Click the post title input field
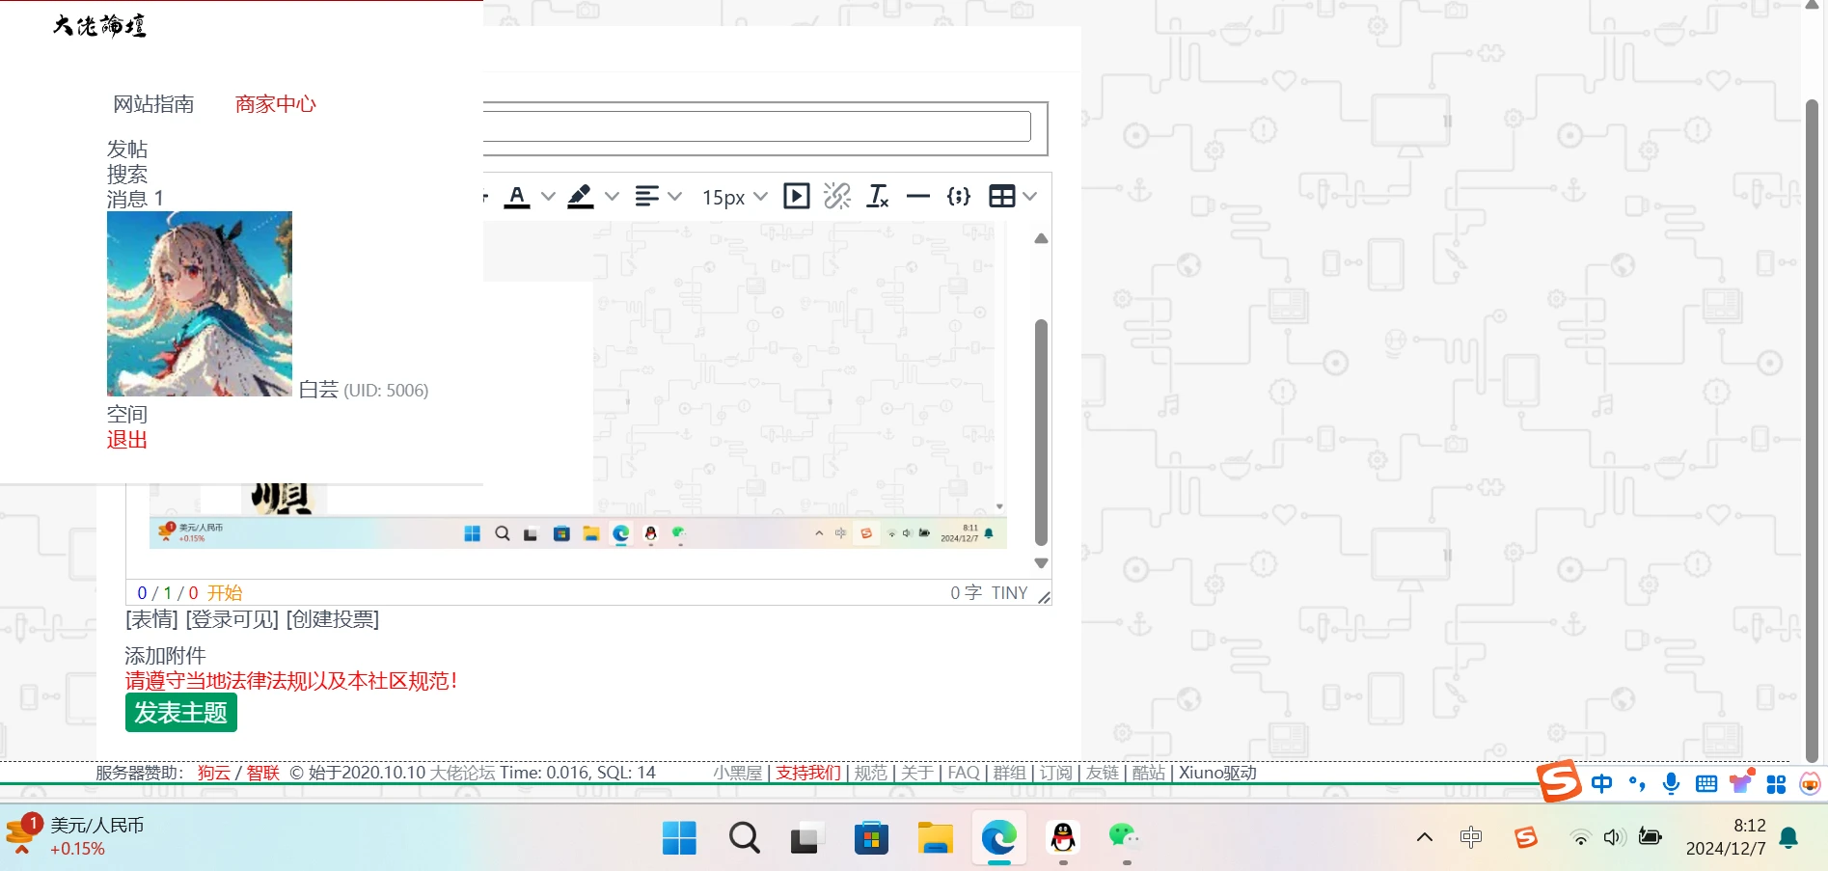 [757, 127]
